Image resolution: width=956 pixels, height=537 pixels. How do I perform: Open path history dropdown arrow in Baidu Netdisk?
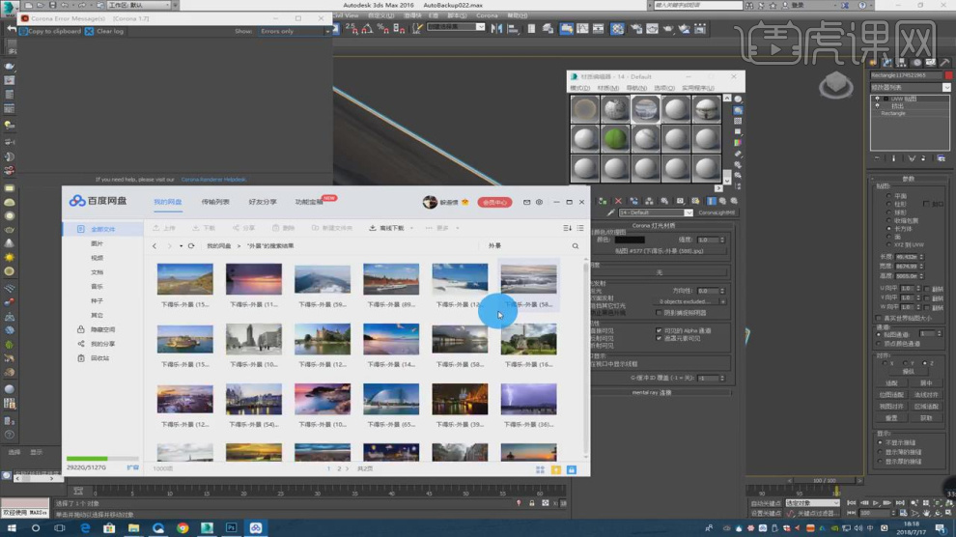pos(182,246)
